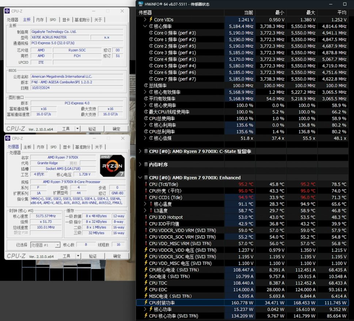The width and height of the screenshot is (354, 321).
Task: Click the CPU-Z icon in lower window title
Action: pos(8,138)
